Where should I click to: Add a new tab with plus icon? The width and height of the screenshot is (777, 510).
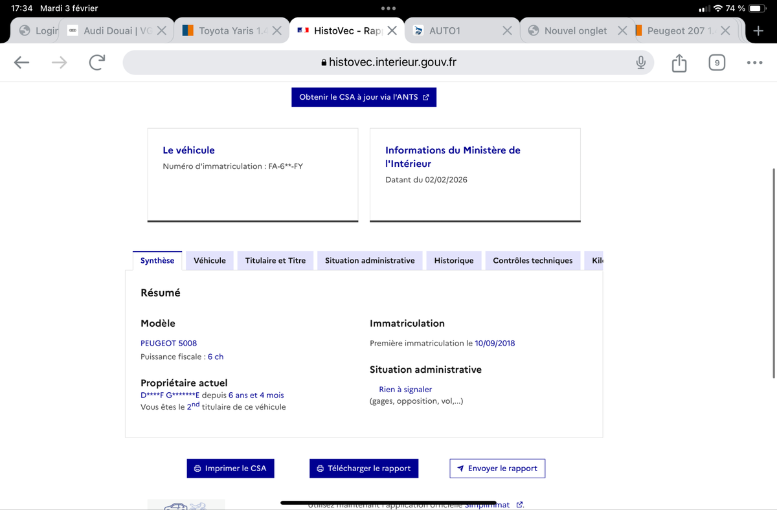pyautogui.click(x=758, y=30)
